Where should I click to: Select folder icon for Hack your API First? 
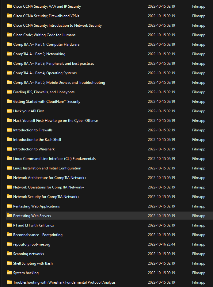tap(10, 111)
